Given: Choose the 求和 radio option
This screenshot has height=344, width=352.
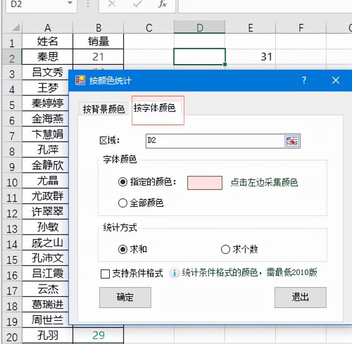Looking at the screenshot, I should click(123, 249).
